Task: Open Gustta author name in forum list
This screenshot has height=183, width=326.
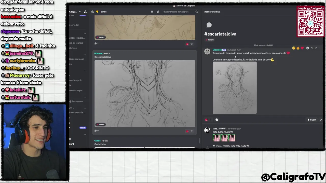Action: point(97,141)
